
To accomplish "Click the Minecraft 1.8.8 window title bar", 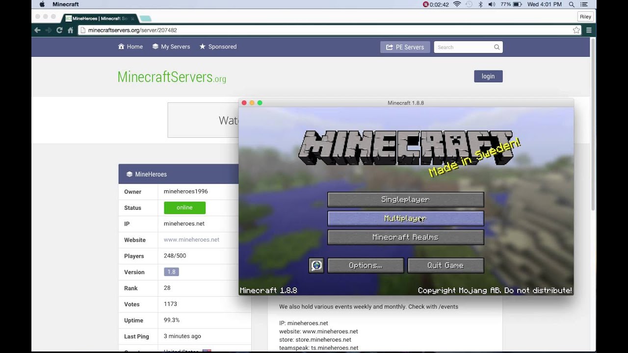I will coord(406,103).
